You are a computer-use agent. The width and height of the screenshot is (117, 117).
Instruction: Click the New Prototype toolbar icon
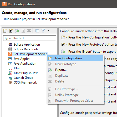(x=11, y=31)
